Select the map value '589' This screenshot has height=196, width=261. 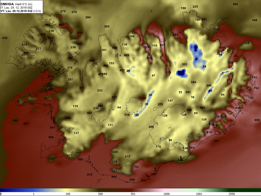pyautogui.click(x=80, y=159)
